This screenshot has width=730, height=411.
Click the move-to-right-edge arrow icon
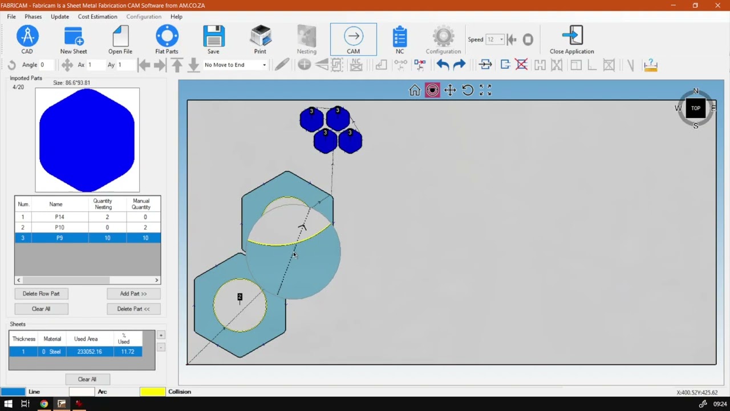160,65
